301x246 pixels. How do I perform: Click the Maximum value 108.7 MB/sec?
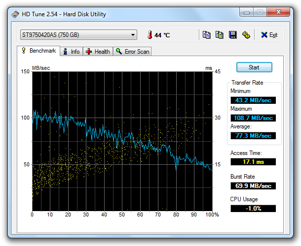[253, 118]
